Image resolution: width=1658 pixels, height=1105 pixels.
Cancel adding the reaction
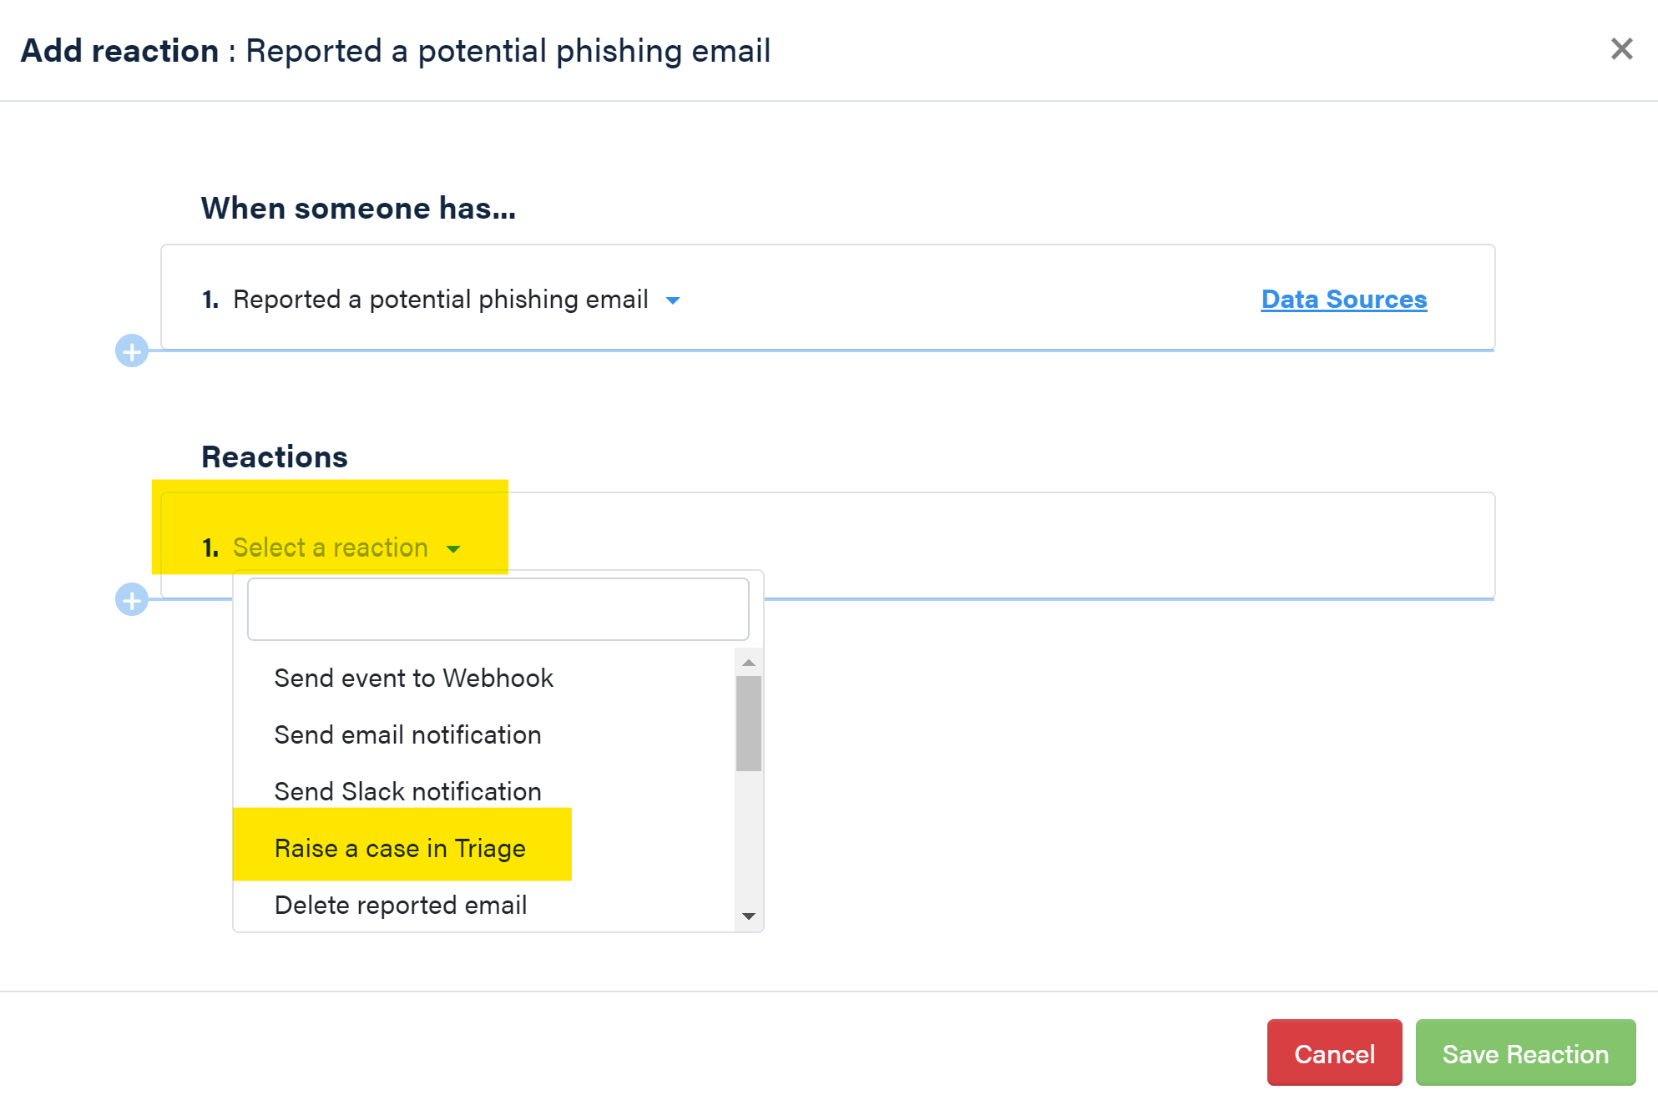tap(1334, 1053)
